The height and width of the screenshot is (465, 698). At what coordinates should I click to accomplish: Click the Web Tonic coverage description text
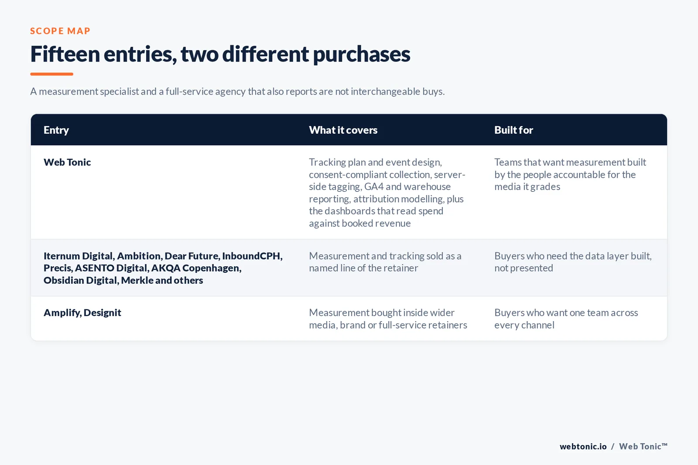[x=387, y=193]
